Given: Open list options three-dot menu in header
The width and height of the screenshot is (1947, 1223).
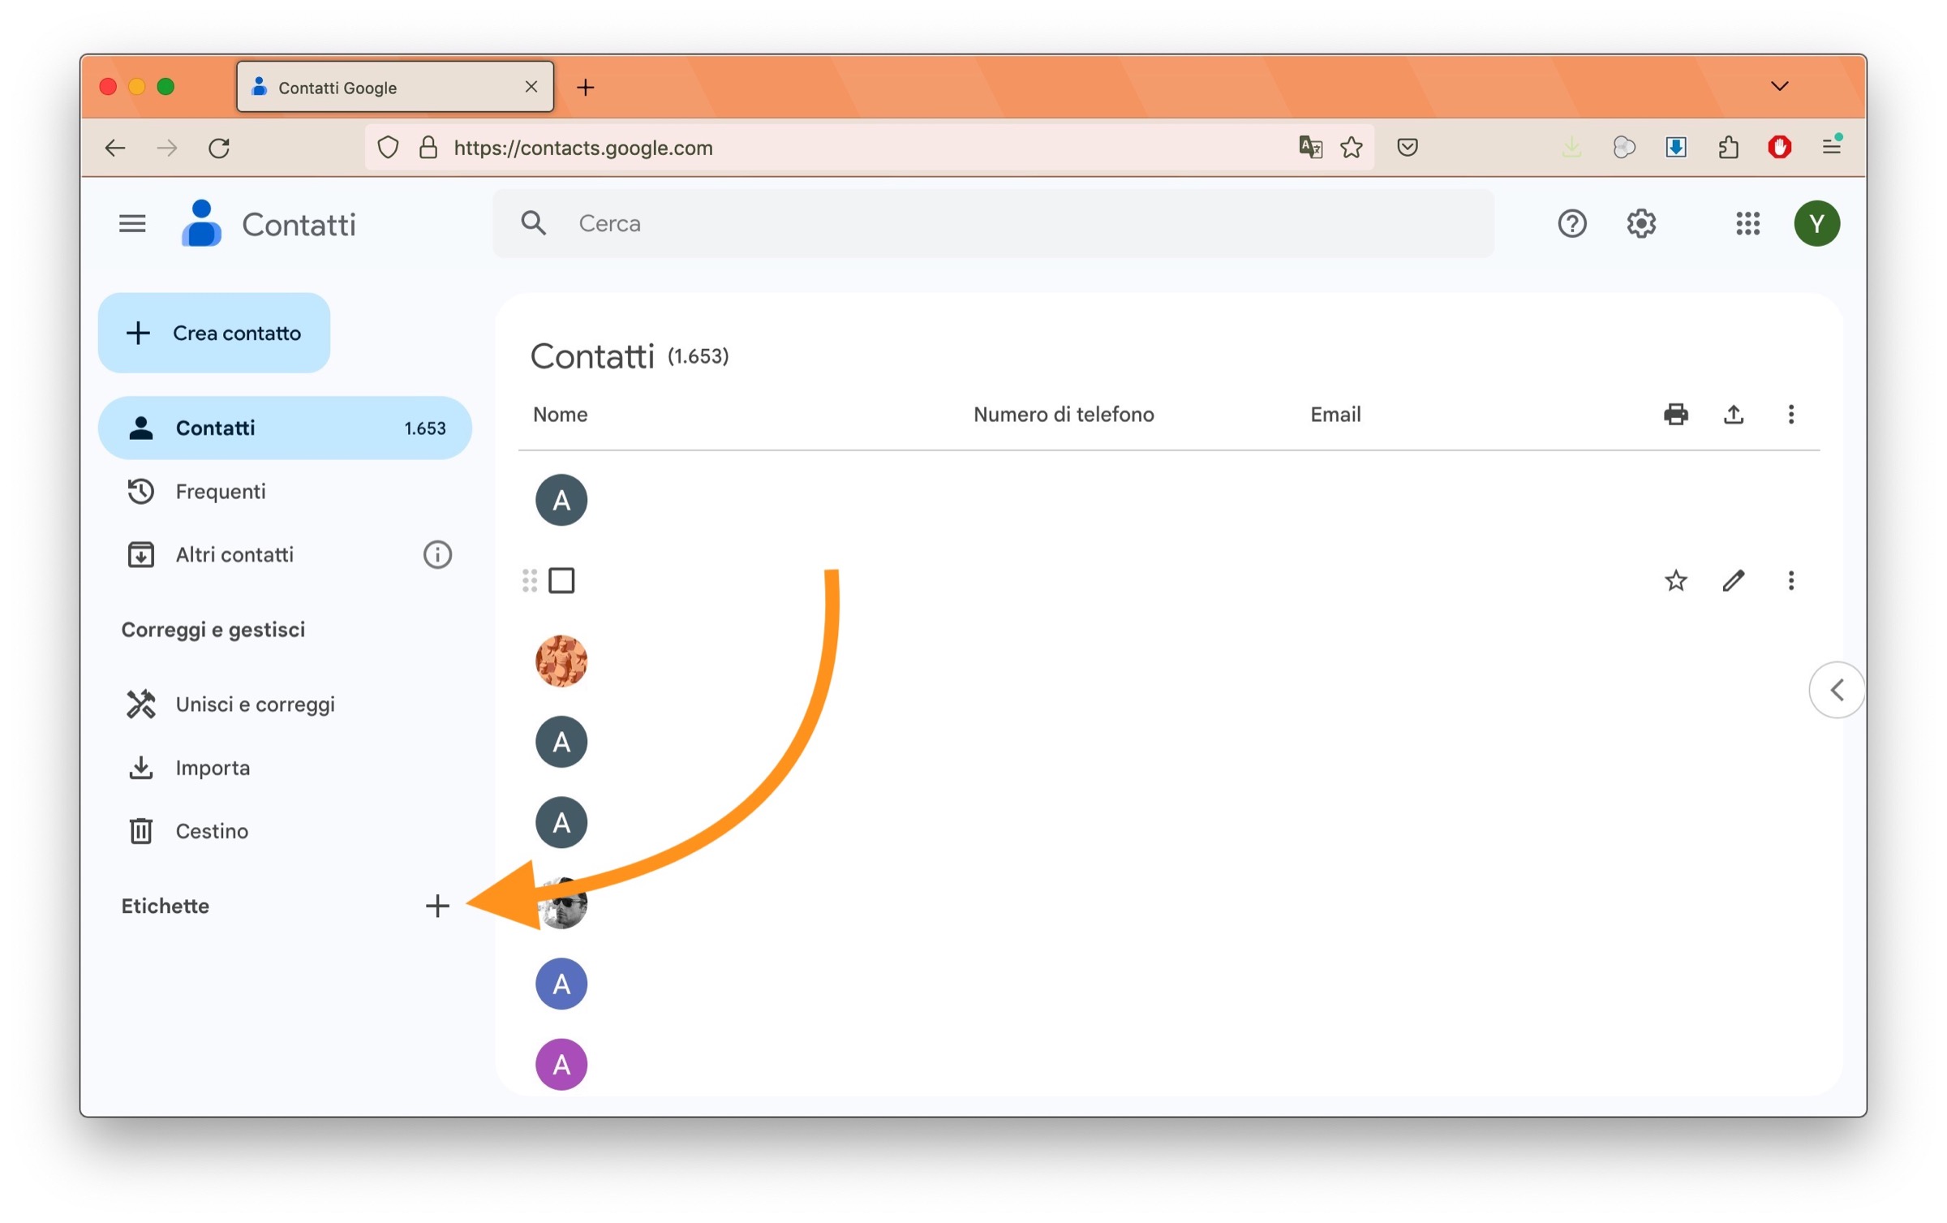Looking at the screenshot, I should [1790, 415].
